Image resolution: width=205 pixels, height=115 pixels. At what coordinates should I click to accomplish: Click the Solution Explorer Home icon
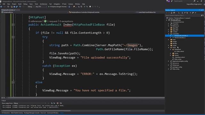[171, 13]
